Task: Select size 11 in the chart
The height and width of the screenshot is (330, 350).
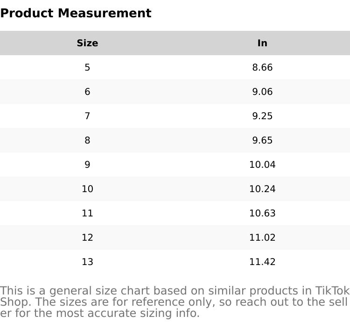Action: 87,213
